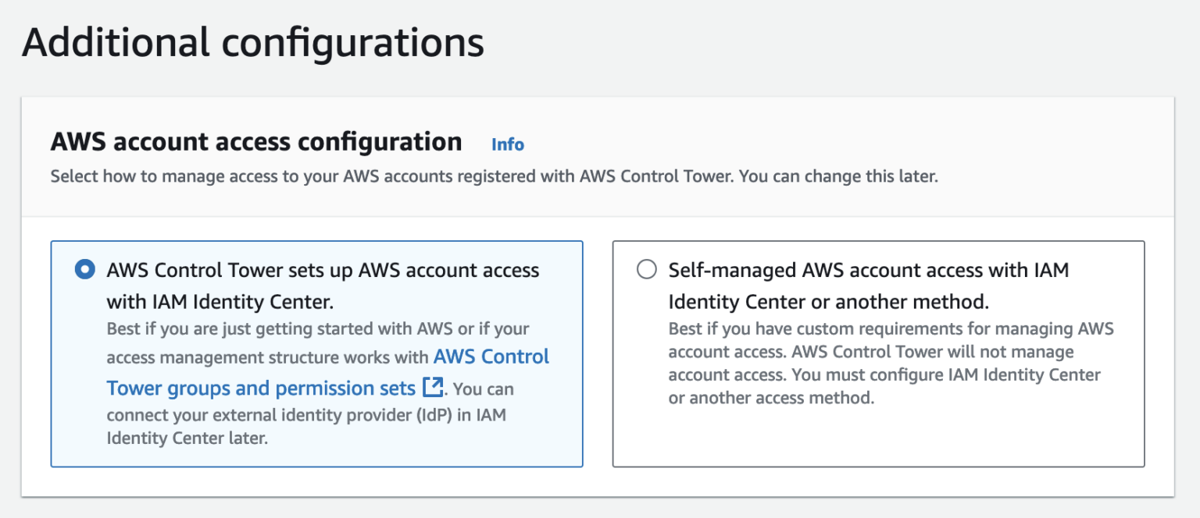1200x518 pixels.
Task: Choose the self-managed account access option card
Action: coord(879,353)
